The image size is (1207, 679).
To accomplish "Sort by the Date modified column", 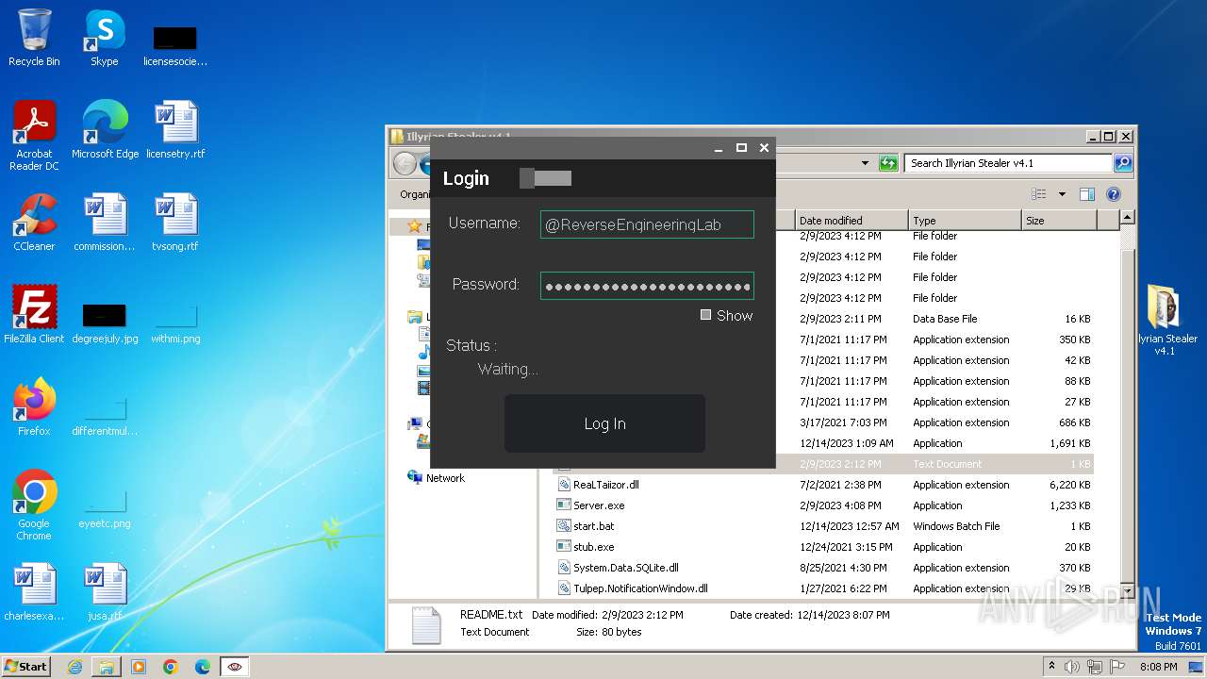I will coord(852,220).
